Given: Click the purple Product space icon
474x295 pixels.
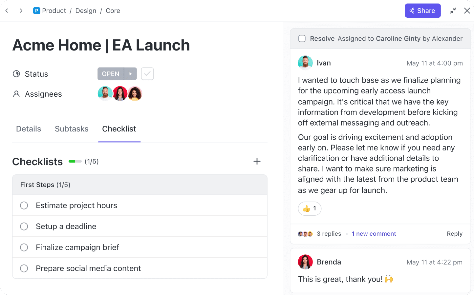Looking at the screenshot, I should coord(36,10).
